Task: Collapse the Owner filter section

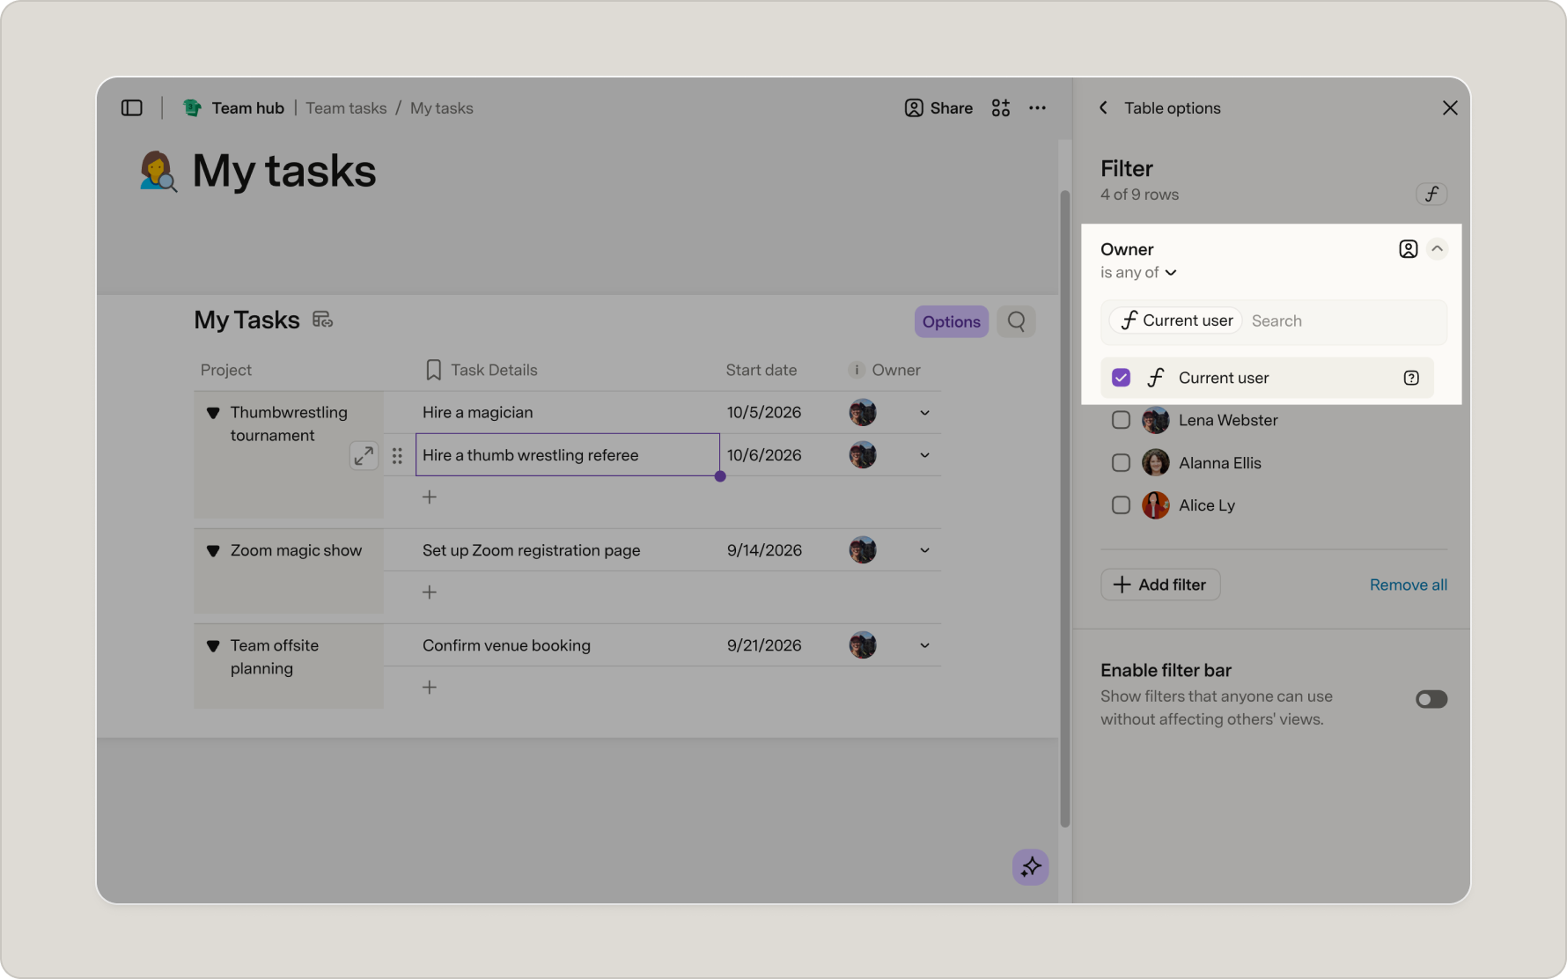Action: click(x=1438, y=249)
